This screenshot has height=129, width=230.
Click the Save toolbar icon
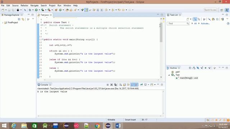[9, 10]
